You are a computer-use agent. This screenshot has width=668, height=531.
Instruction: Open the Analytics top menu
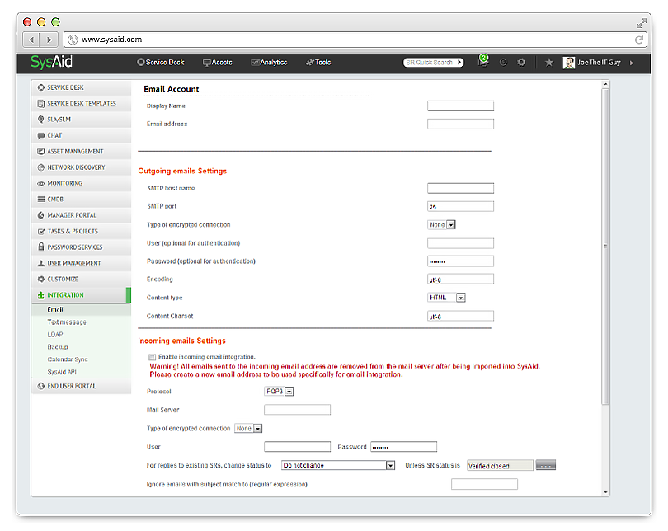[x=269, y=62]
